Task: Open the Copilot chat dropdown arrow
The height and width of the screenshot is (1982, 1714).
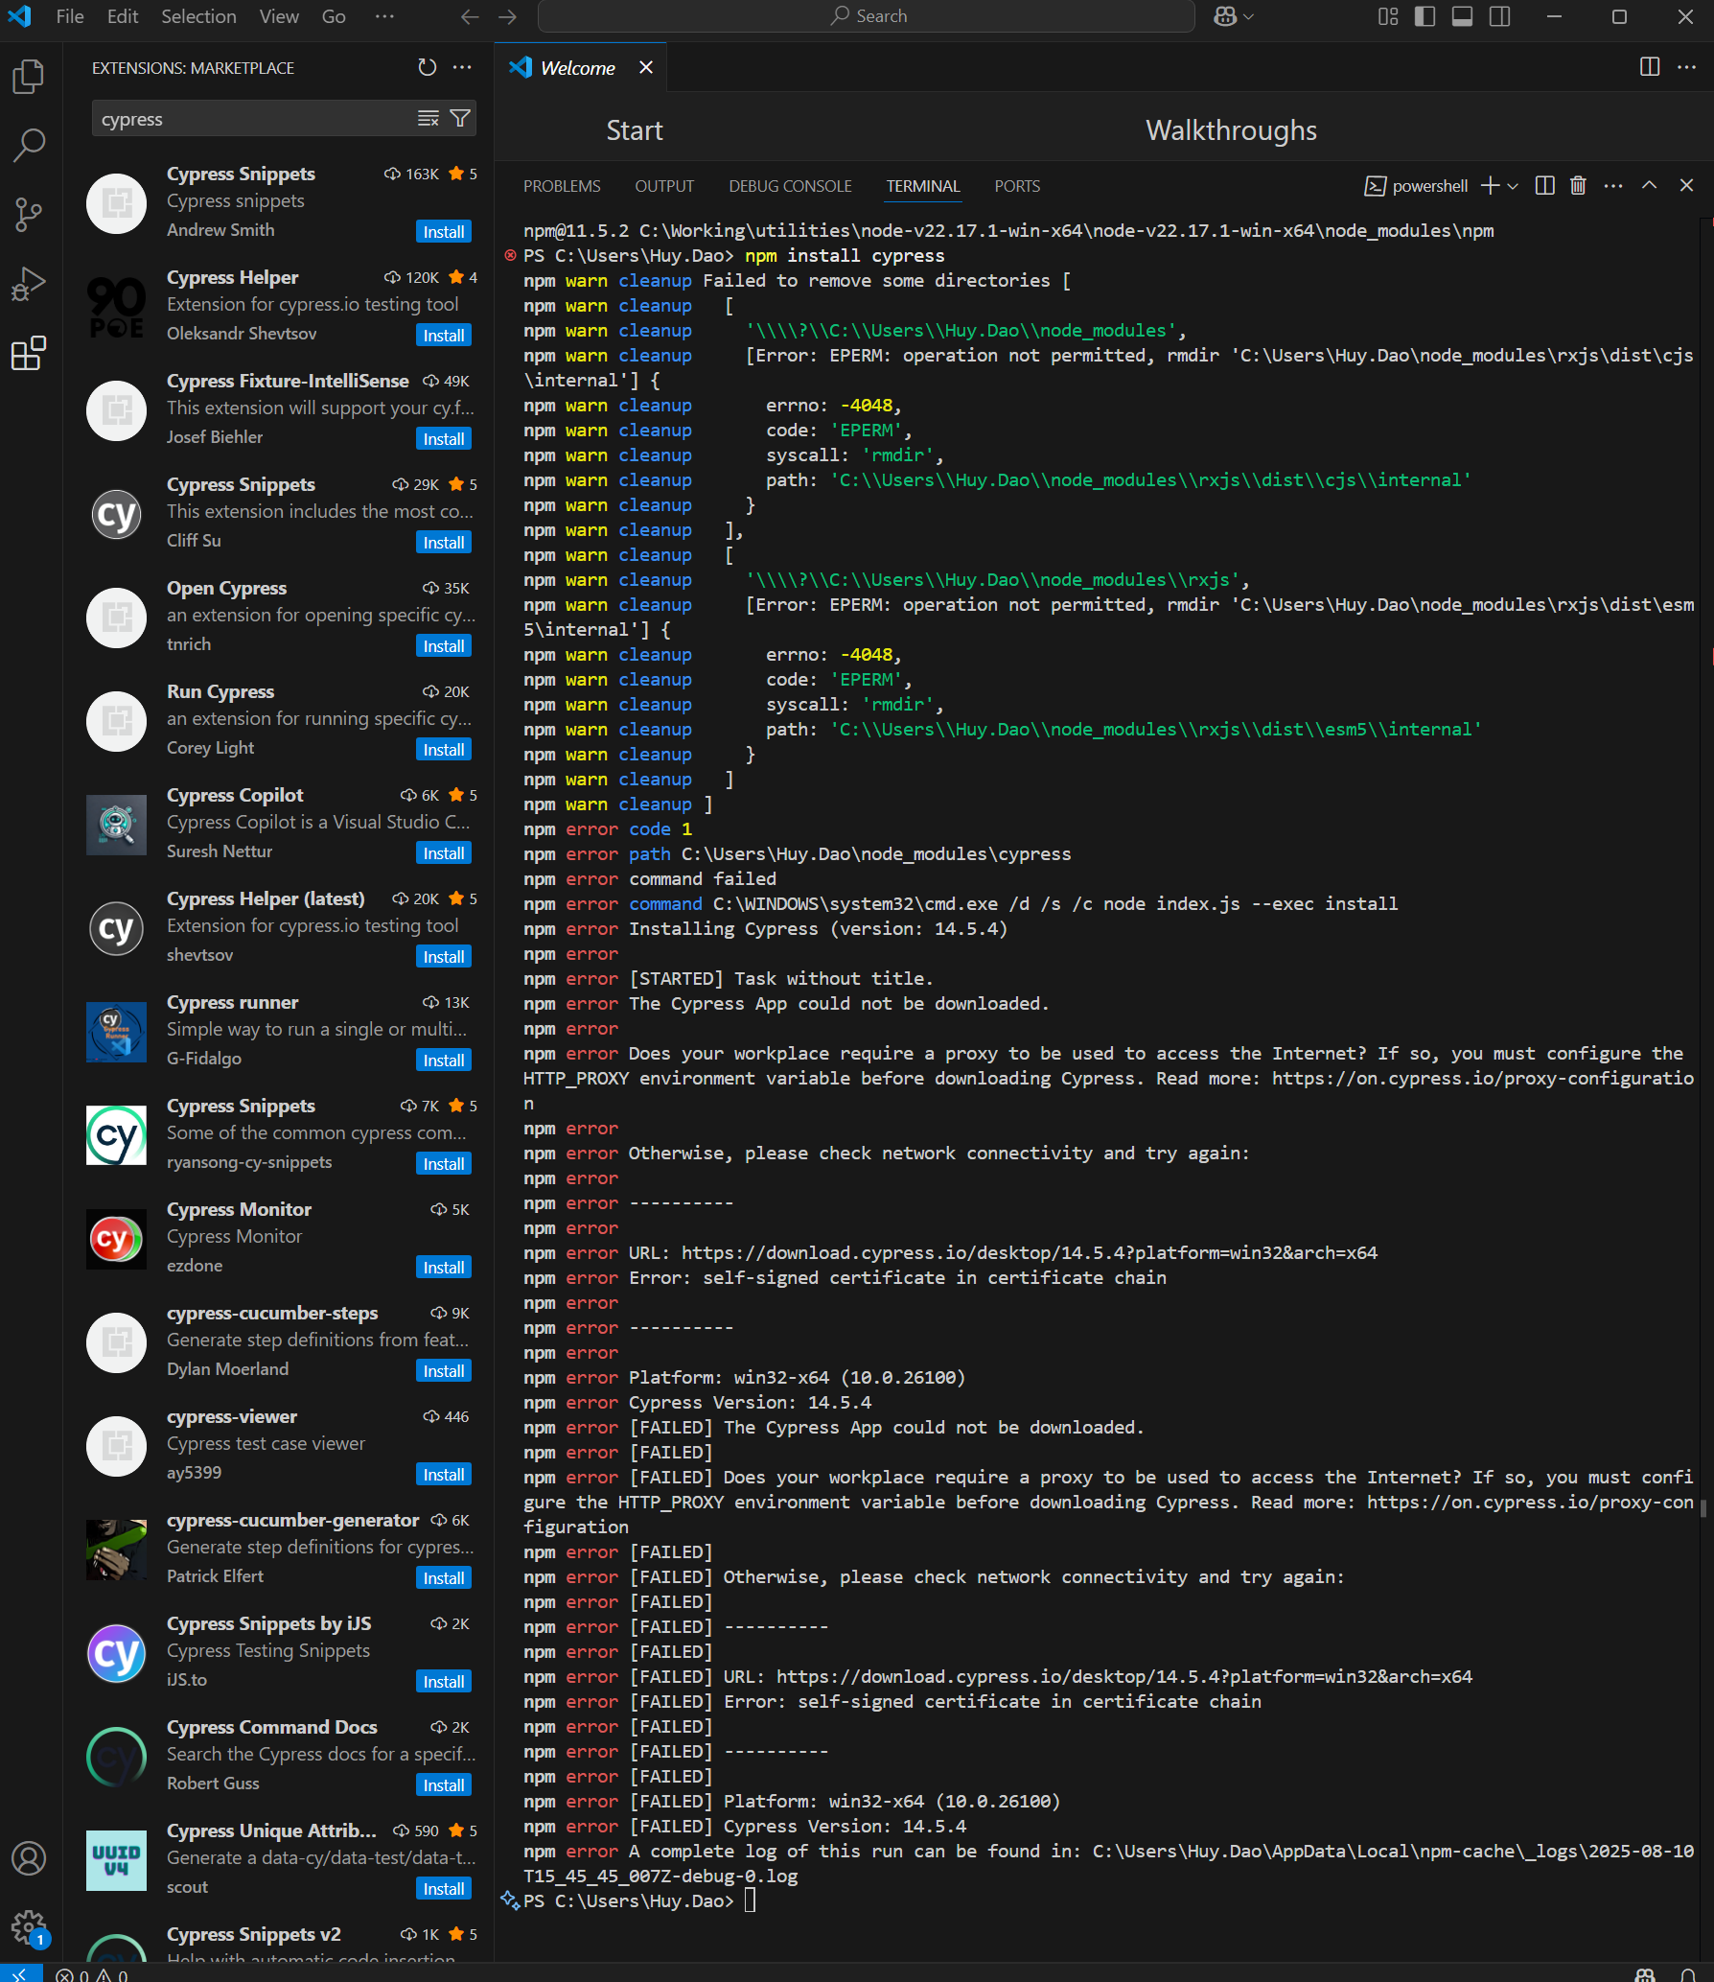Action: pos(1249,16)
